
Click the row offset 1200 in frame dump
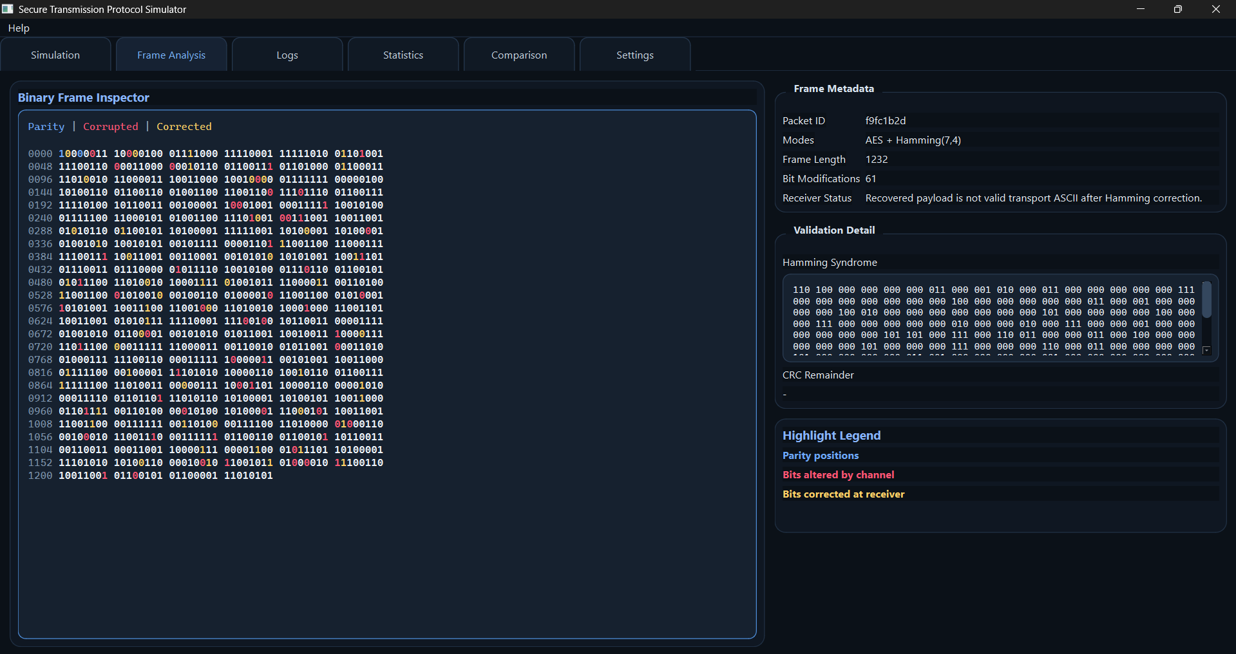[40, 476]
